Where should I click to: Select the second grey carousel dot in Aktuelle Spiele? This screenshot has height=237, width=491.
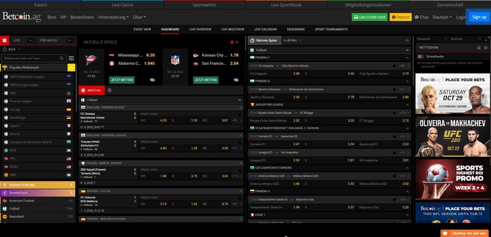click(x=237, y=42)
